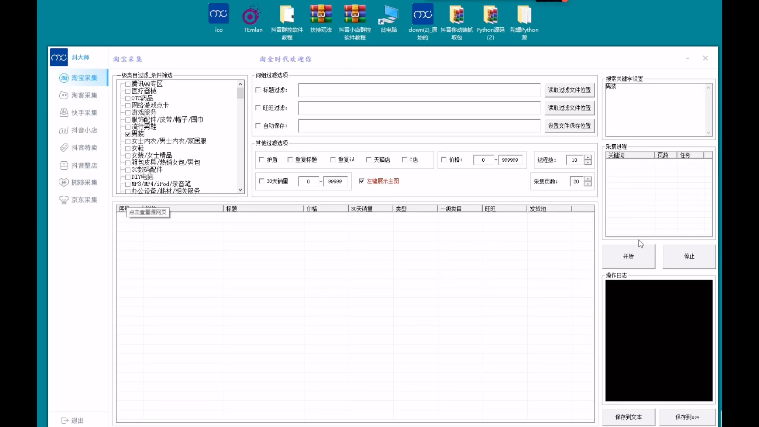This screenshot has width=759, height=427.
Task: Open the 抖音整店 module
Action: tap(79, 165)
